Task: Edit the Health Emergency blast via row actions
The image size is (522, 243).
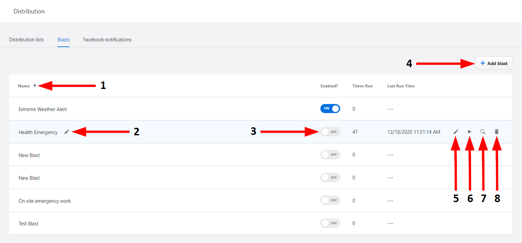Action: point(456,132)
